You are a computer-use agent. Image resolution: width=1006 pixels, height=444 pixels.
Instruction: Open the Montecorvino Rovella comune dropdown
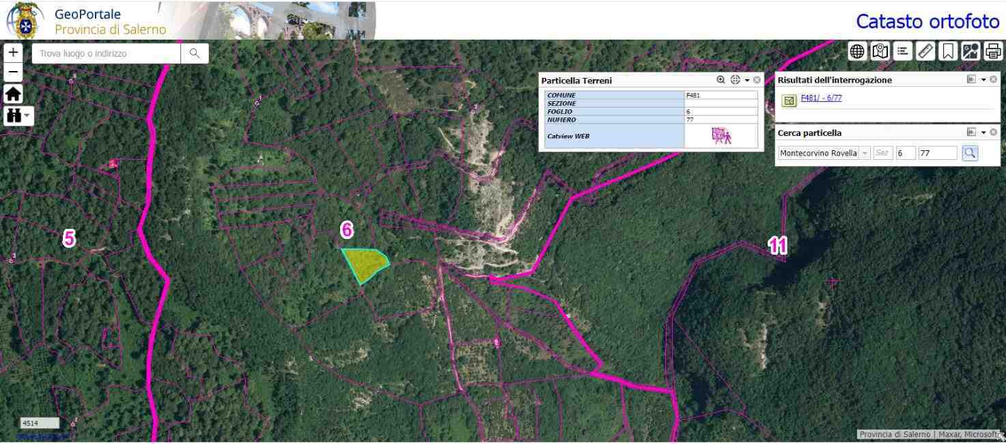click(865, 153)
